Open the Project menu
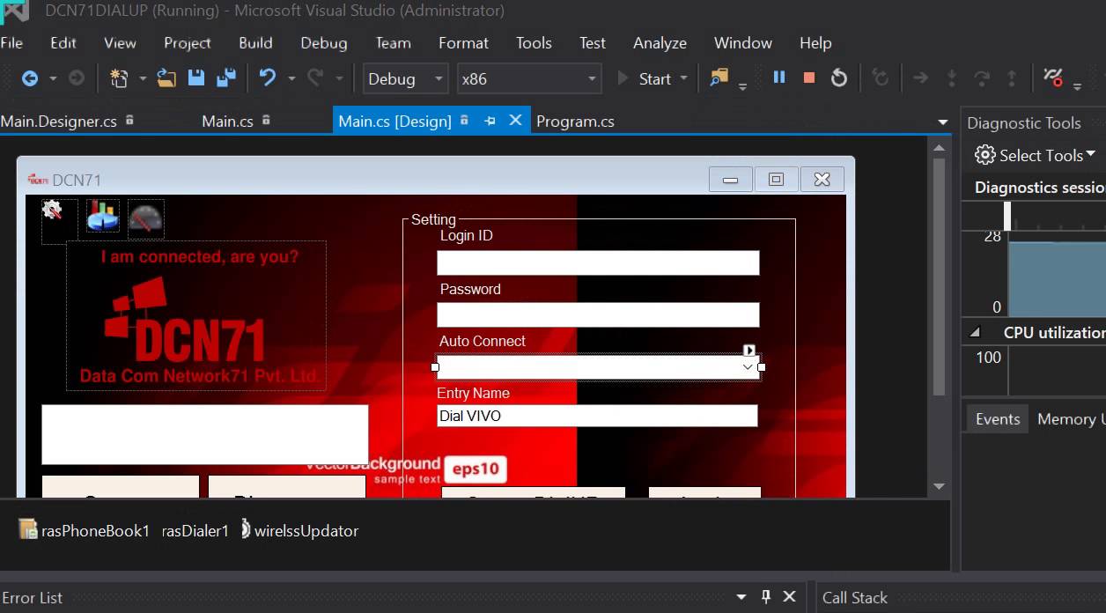This screenshot has height=613, width=1106. tap(188, 42)
